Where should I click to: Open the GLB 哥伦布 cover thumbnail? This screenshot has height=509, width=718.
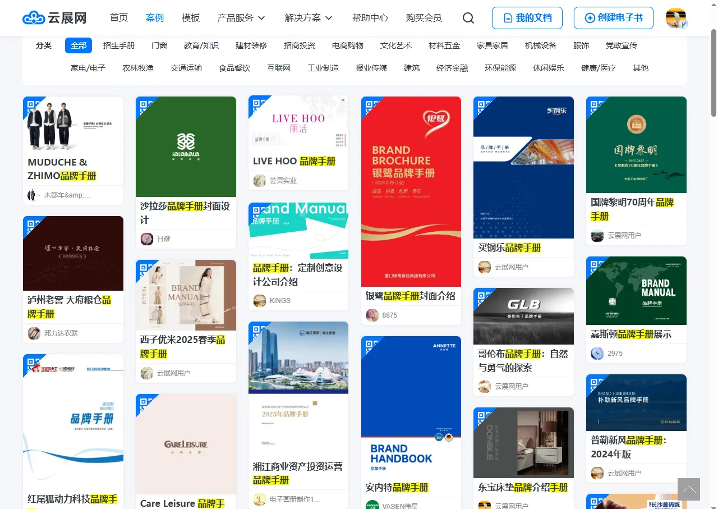(523, 316)
